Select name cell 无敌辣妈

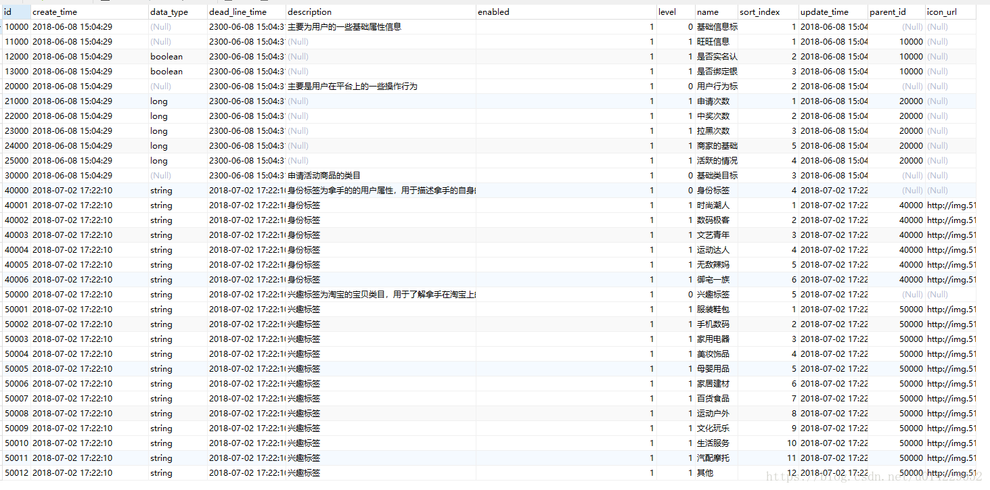tap(717, 265)
